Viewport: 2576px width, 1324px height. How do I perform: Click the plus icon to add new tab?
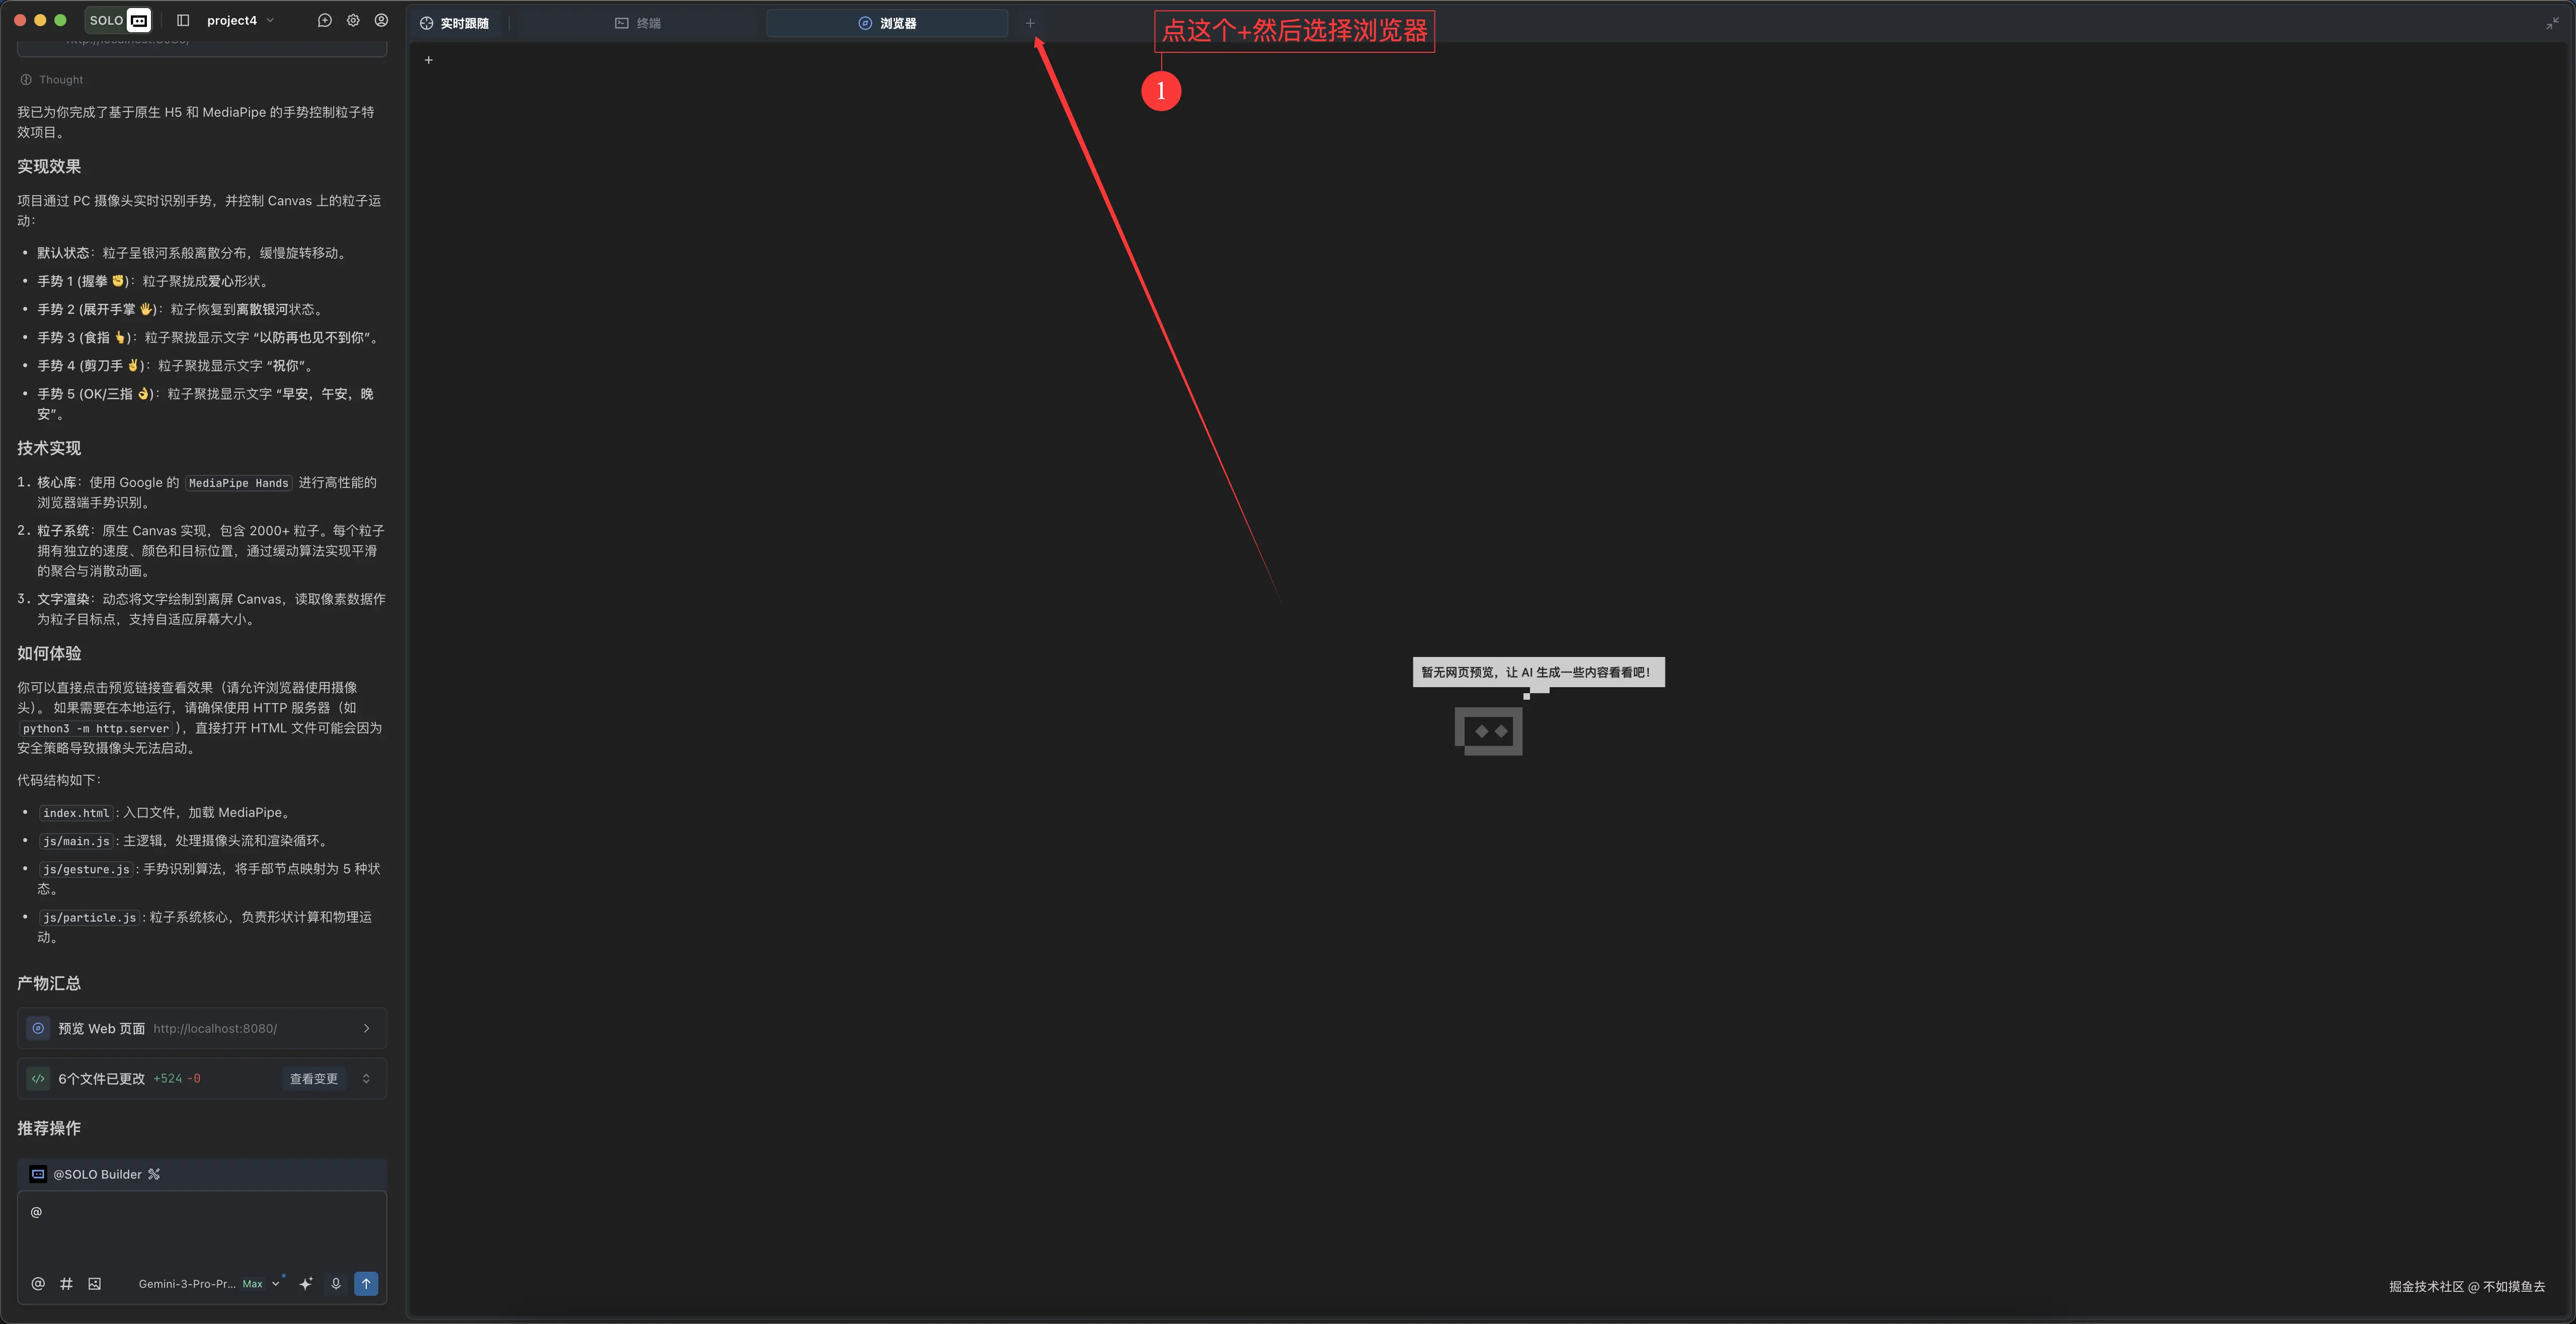point(1030,23)
